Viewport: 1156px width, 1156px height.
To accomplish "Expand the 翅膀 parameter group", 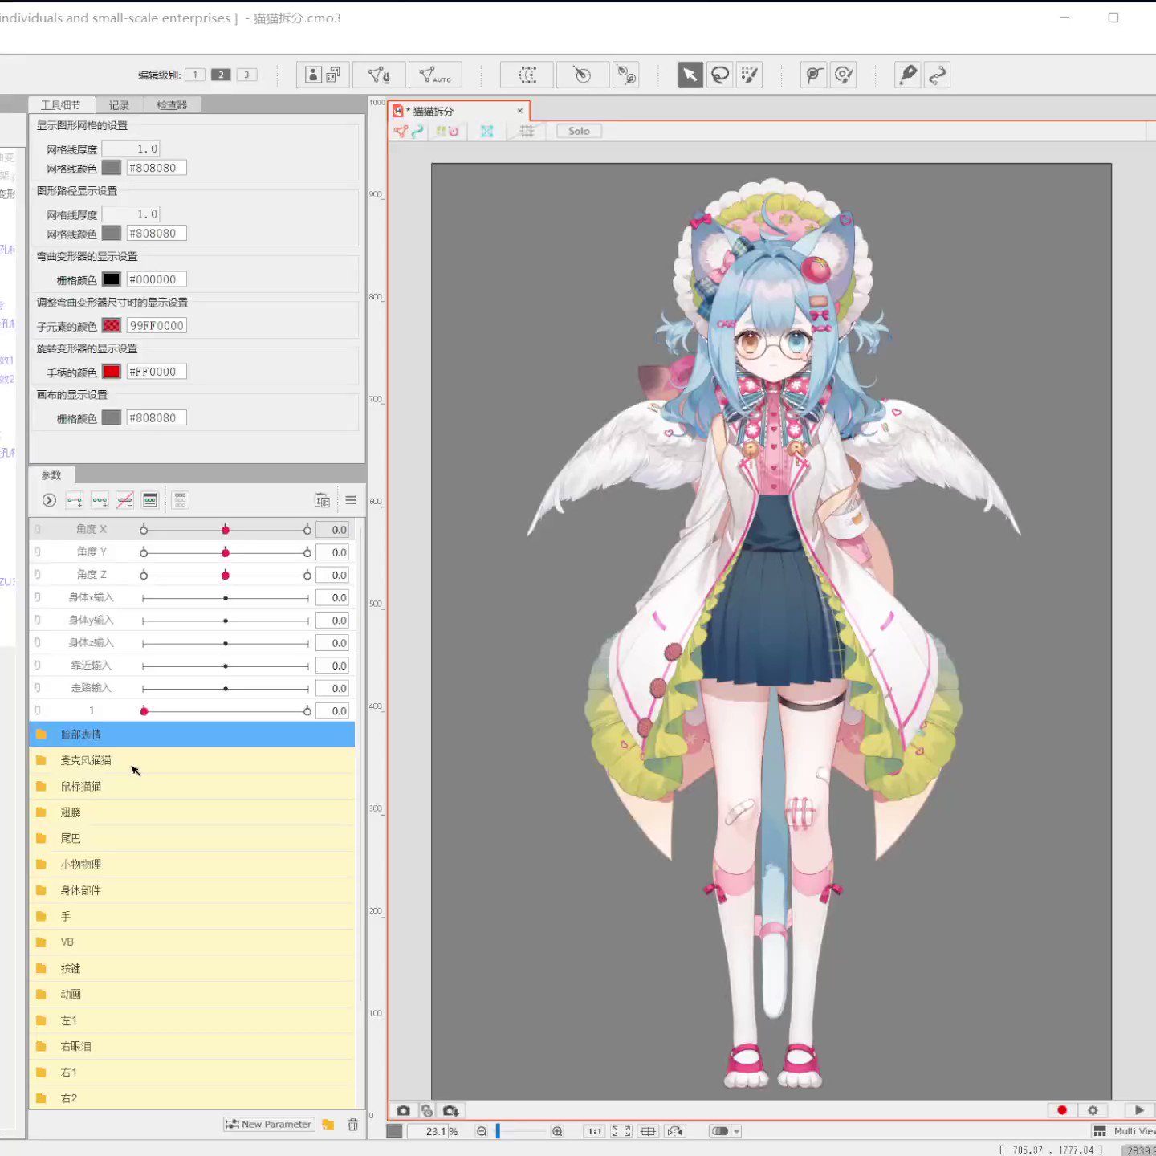I will tap(192, 812).
